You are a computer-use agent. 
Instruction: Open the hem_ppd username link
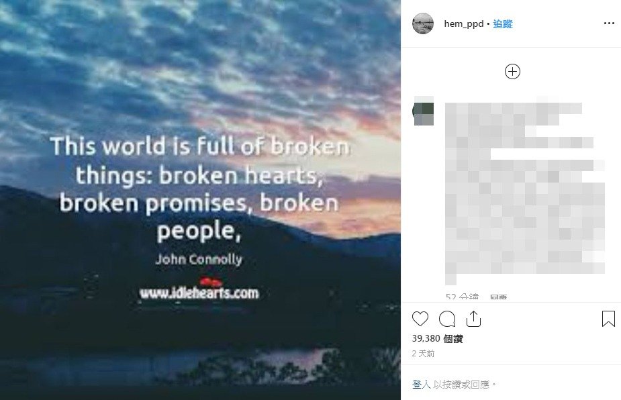pos(464,23)
